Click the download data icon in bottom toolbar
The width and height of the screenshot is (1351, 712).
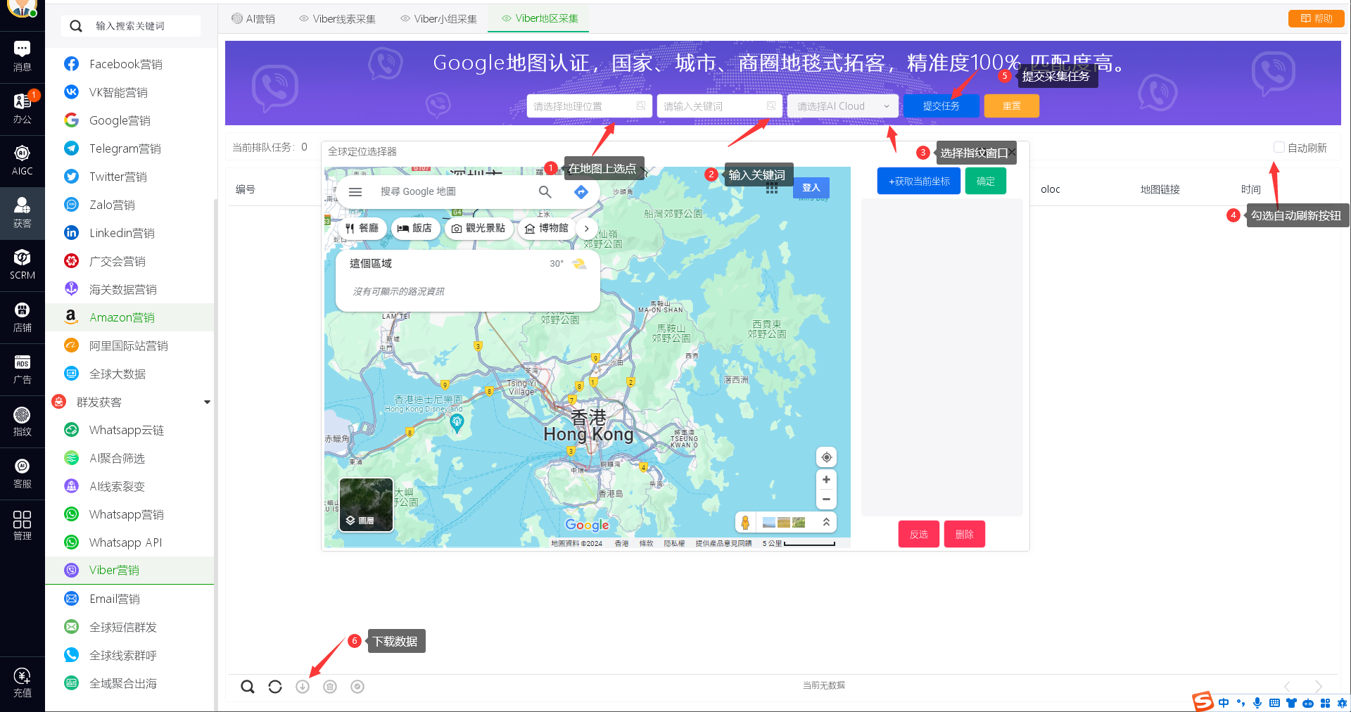[303, 687]
